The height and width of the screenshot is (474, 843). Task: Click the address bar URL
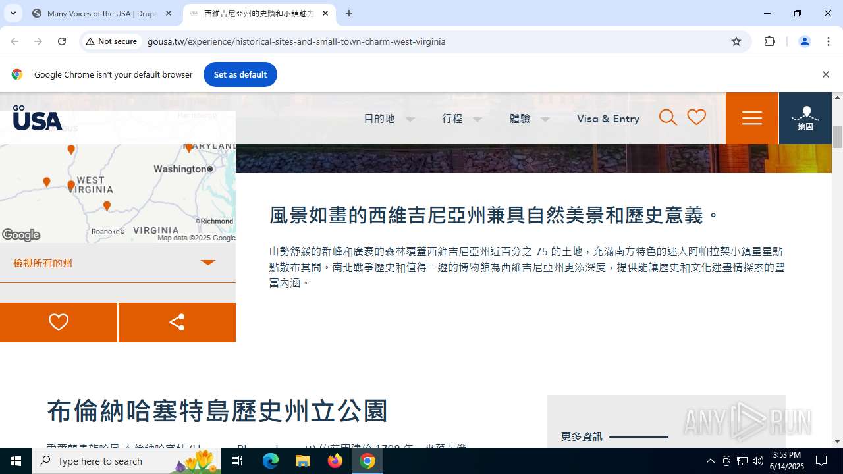[x=296, y=41]
